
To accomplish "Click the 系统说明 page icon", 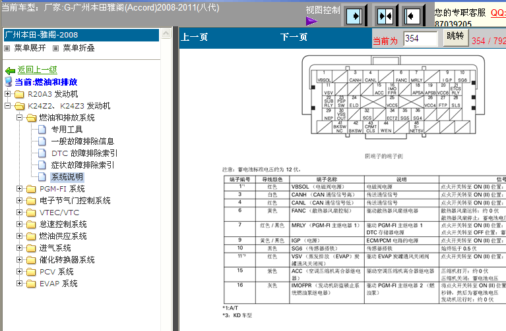I will (x=42, y=177).
